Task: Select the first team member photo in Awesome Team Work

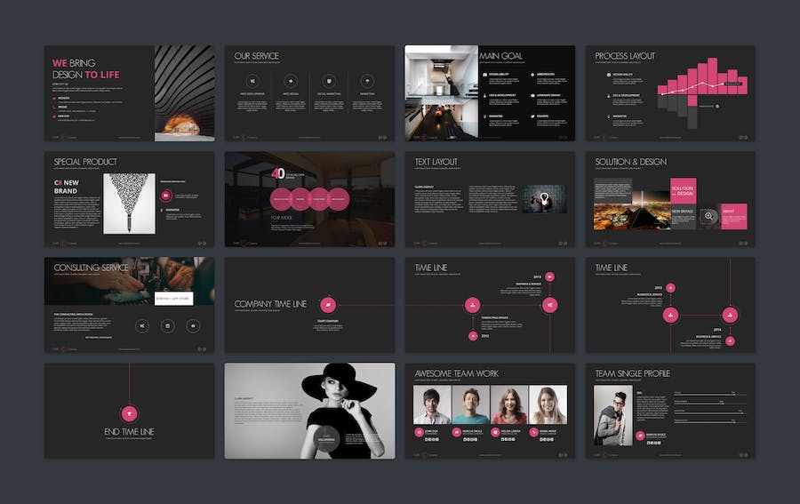Action: (432, 405)
